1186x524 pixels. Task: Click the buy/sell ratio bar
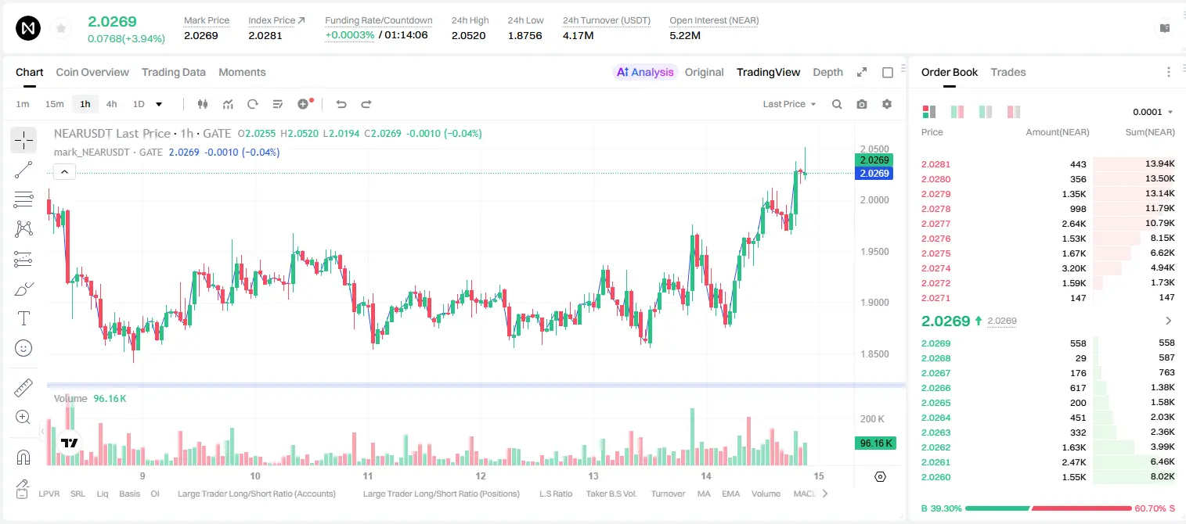coord(1047,508)
